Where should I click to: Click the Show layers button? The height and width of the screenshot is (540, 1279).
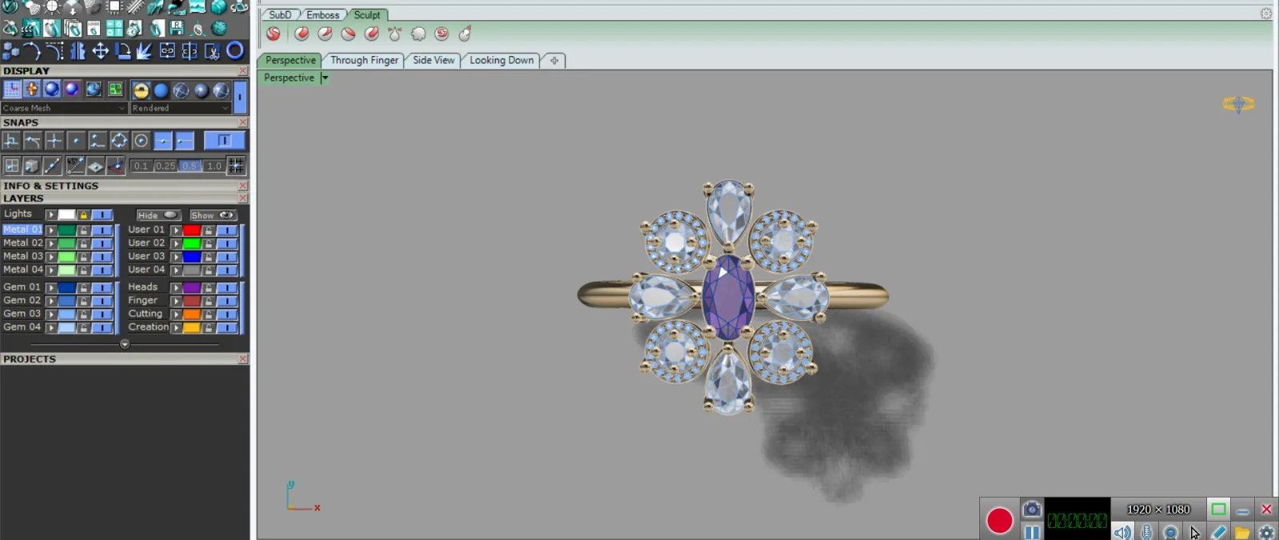tap(213, 215)
